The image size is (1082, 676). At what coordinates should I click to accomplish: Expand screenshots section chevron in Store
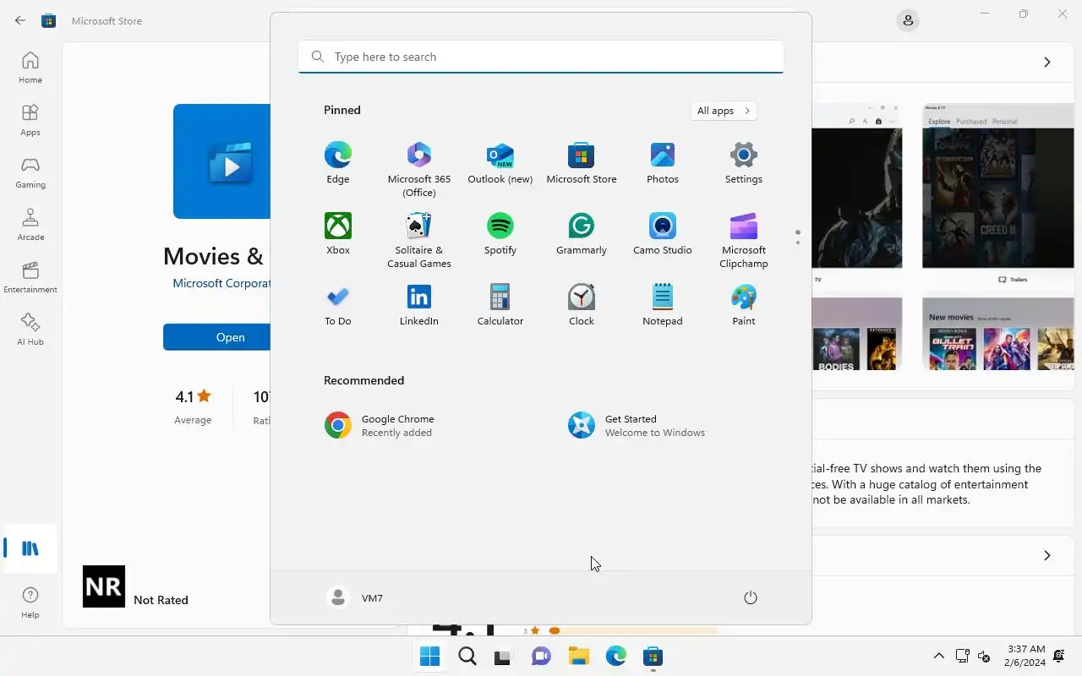1046,62
